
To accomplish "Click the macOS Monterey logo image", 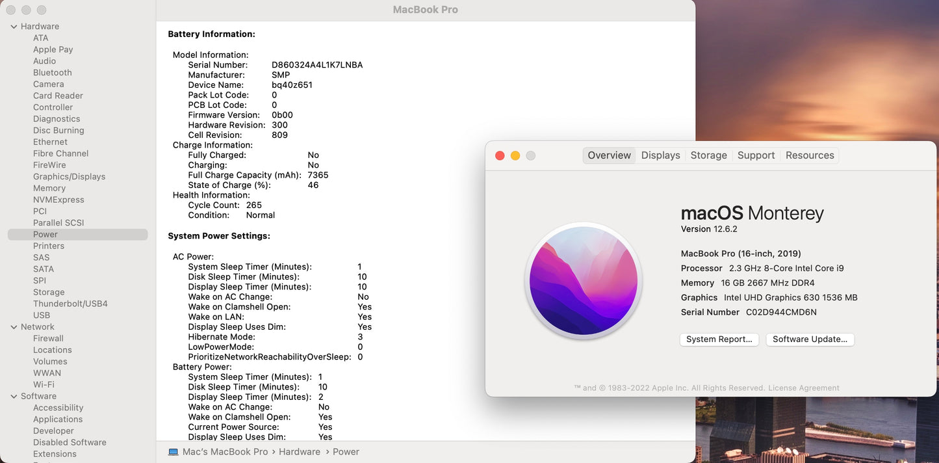I will 583,281.
